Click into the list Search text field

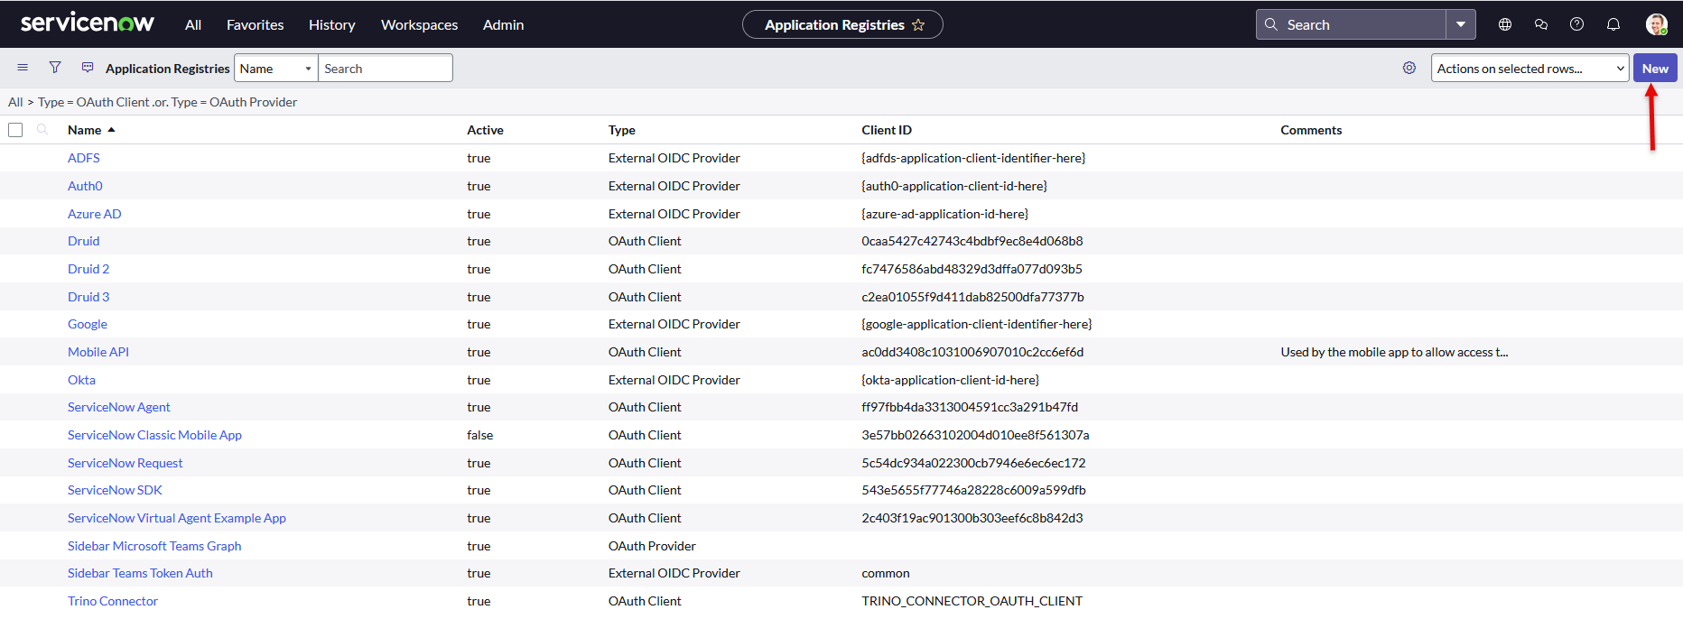click(x=385, y=69)
